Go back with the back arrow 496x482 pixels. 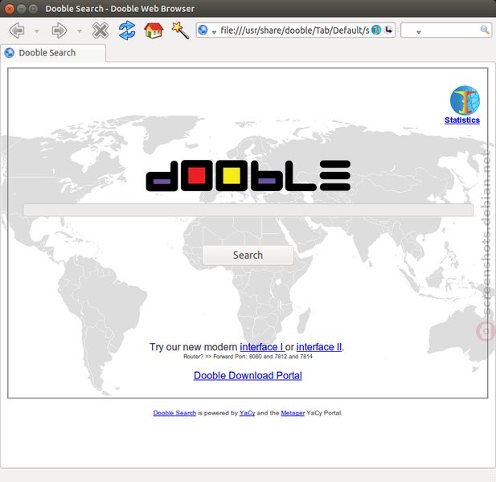pos(17,31)
